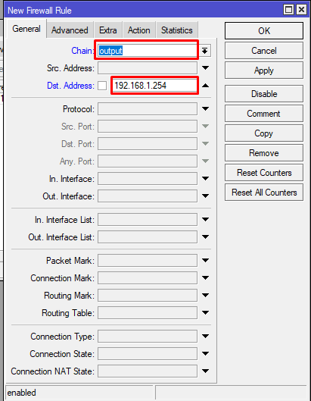Click the Src. Port dropdown arrow
311x401 pixels.
click(x=205, y=127)
